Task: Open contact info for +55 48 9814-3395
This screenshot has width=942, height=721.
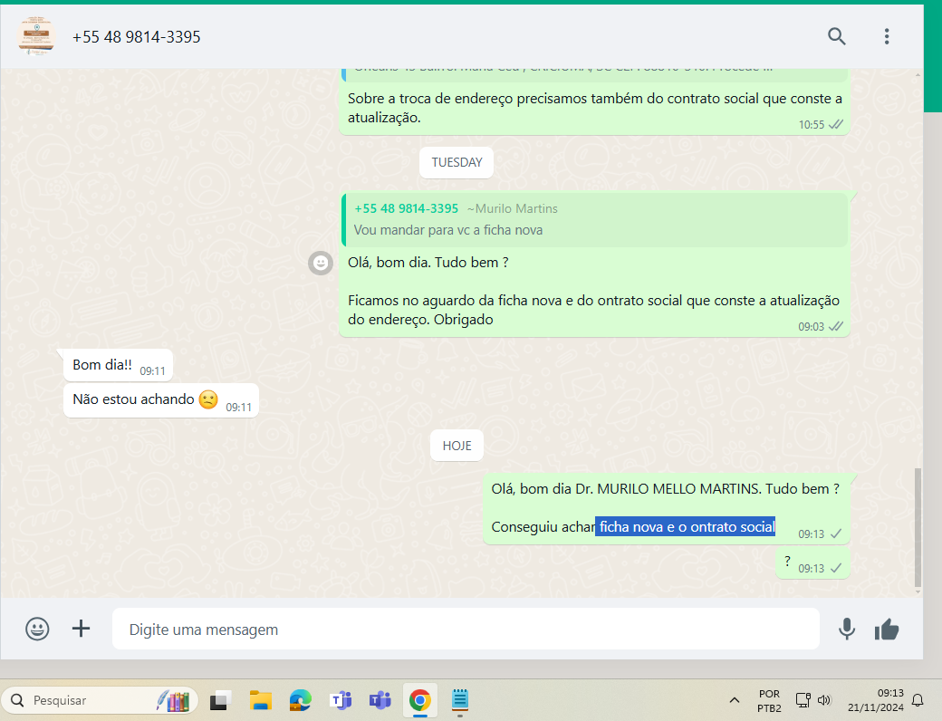Action: pos(137,37)
